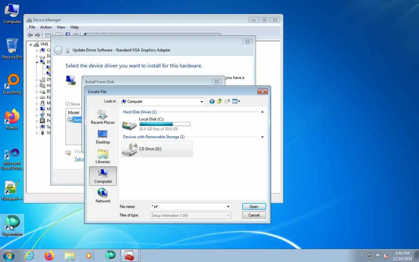Click the Open button

coord(254,207)
